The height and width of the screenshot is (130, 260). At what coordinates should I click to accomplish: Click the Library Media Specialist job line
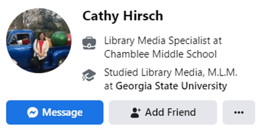click(163, 41)
